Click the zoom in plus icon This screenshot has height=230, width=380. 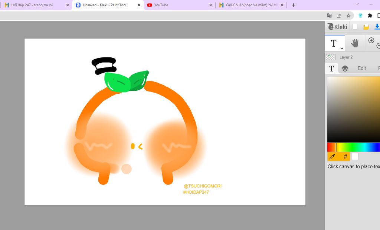coord(371,40)
